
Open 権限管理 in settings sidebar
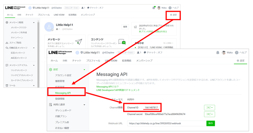(x=60, y=81)
